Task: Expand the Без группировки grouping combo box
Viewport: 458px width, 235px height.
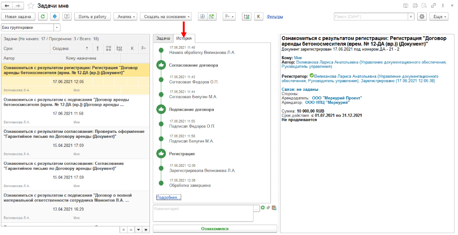Action: 57,28
